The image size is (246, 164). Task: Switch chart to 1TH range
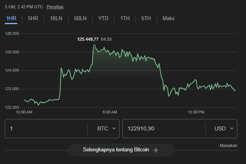click(x=125, y=18)
